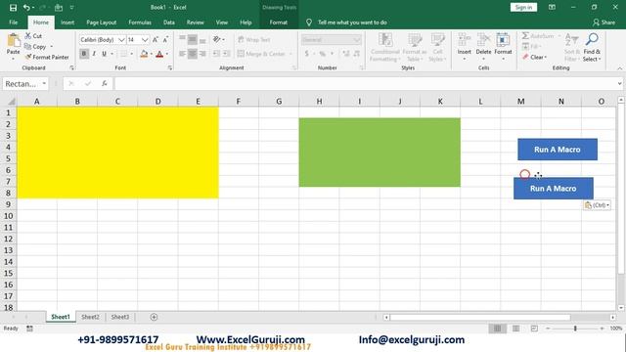Click the Insert cells icon

pos(464,40)
